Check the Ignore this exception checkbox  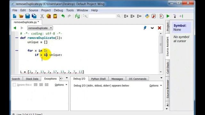click(14, 85)
